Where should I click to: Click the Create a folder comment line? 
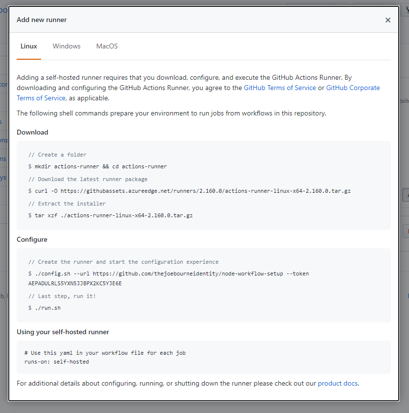(57, 155)
